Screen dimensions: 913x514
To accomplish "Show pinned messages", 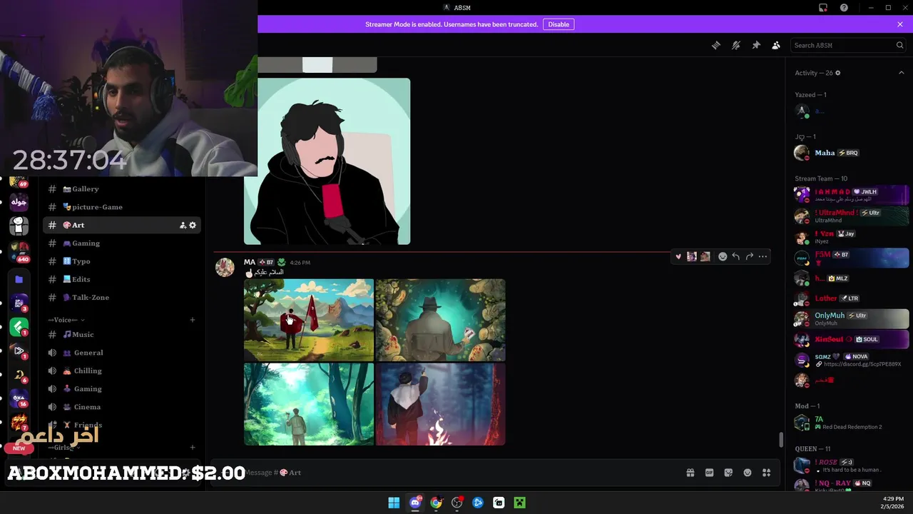I will 756,45.
